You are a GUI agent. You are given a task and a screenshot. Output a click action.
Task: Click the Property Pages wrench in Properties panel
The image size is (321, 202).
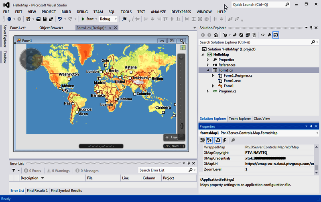[233, 140]
